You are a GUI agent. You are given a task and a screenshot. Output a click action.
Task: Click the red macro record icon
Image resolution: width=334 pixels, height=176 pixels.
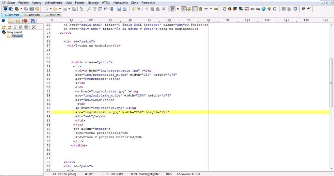304,9
